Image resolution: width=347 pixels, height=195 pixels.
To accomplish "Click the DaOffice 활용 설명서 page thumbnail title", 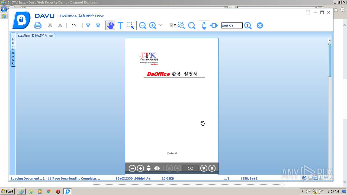I will pyautogui.click(x=172, y=74).
